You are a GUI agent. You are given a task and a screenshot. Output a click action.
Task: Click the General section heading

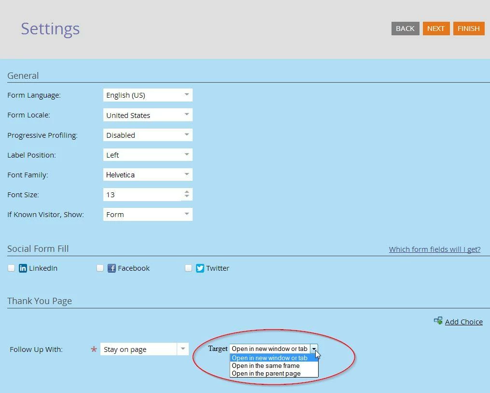[23, 76]
